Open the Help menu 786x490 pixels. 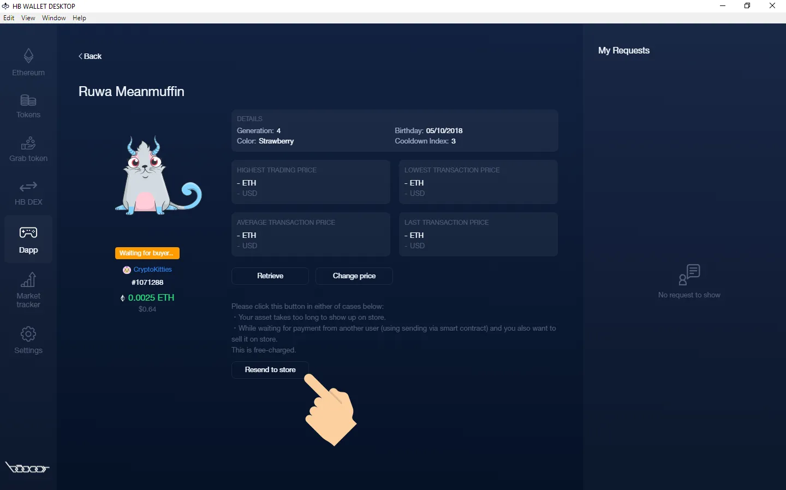[79, 18]
